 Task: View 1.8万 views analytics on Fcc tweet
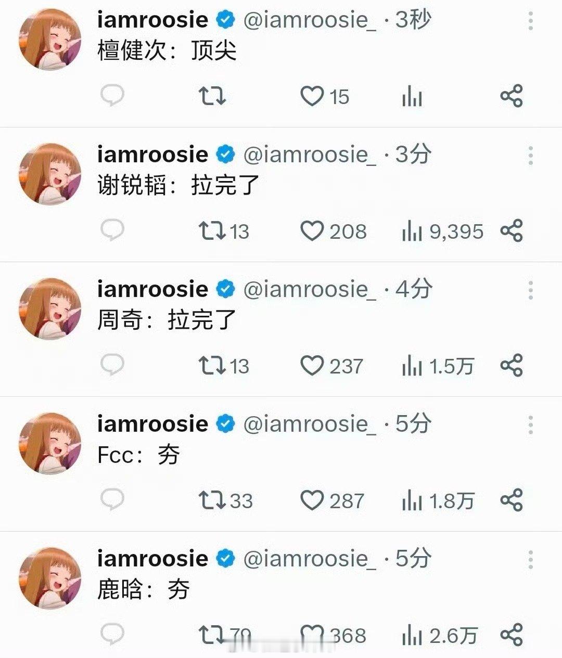(438, 500)
